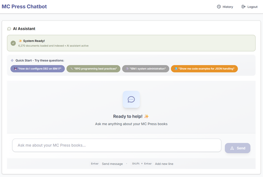Click the System Ready! text

coord(34,41)
